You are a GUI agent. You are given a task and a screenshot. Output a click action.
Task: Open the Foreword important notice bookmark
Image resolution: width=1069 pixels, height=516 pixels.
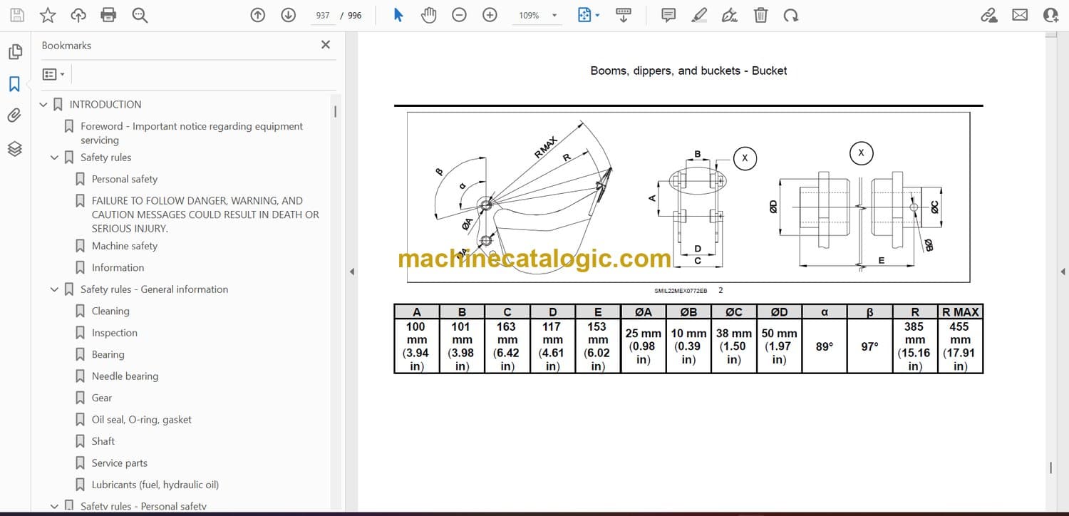pos(192,133)
